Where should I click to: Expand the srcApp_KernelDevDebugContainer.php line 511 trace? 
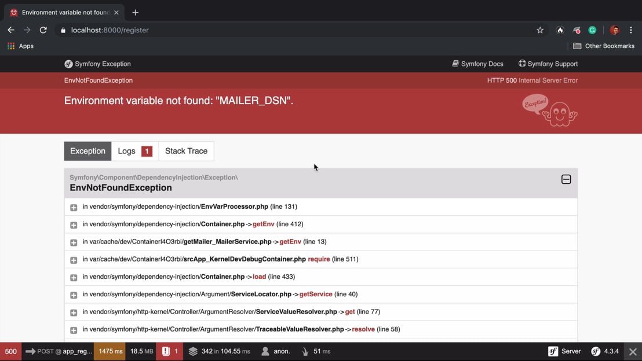pyautogui.click(x=74, y=260)
